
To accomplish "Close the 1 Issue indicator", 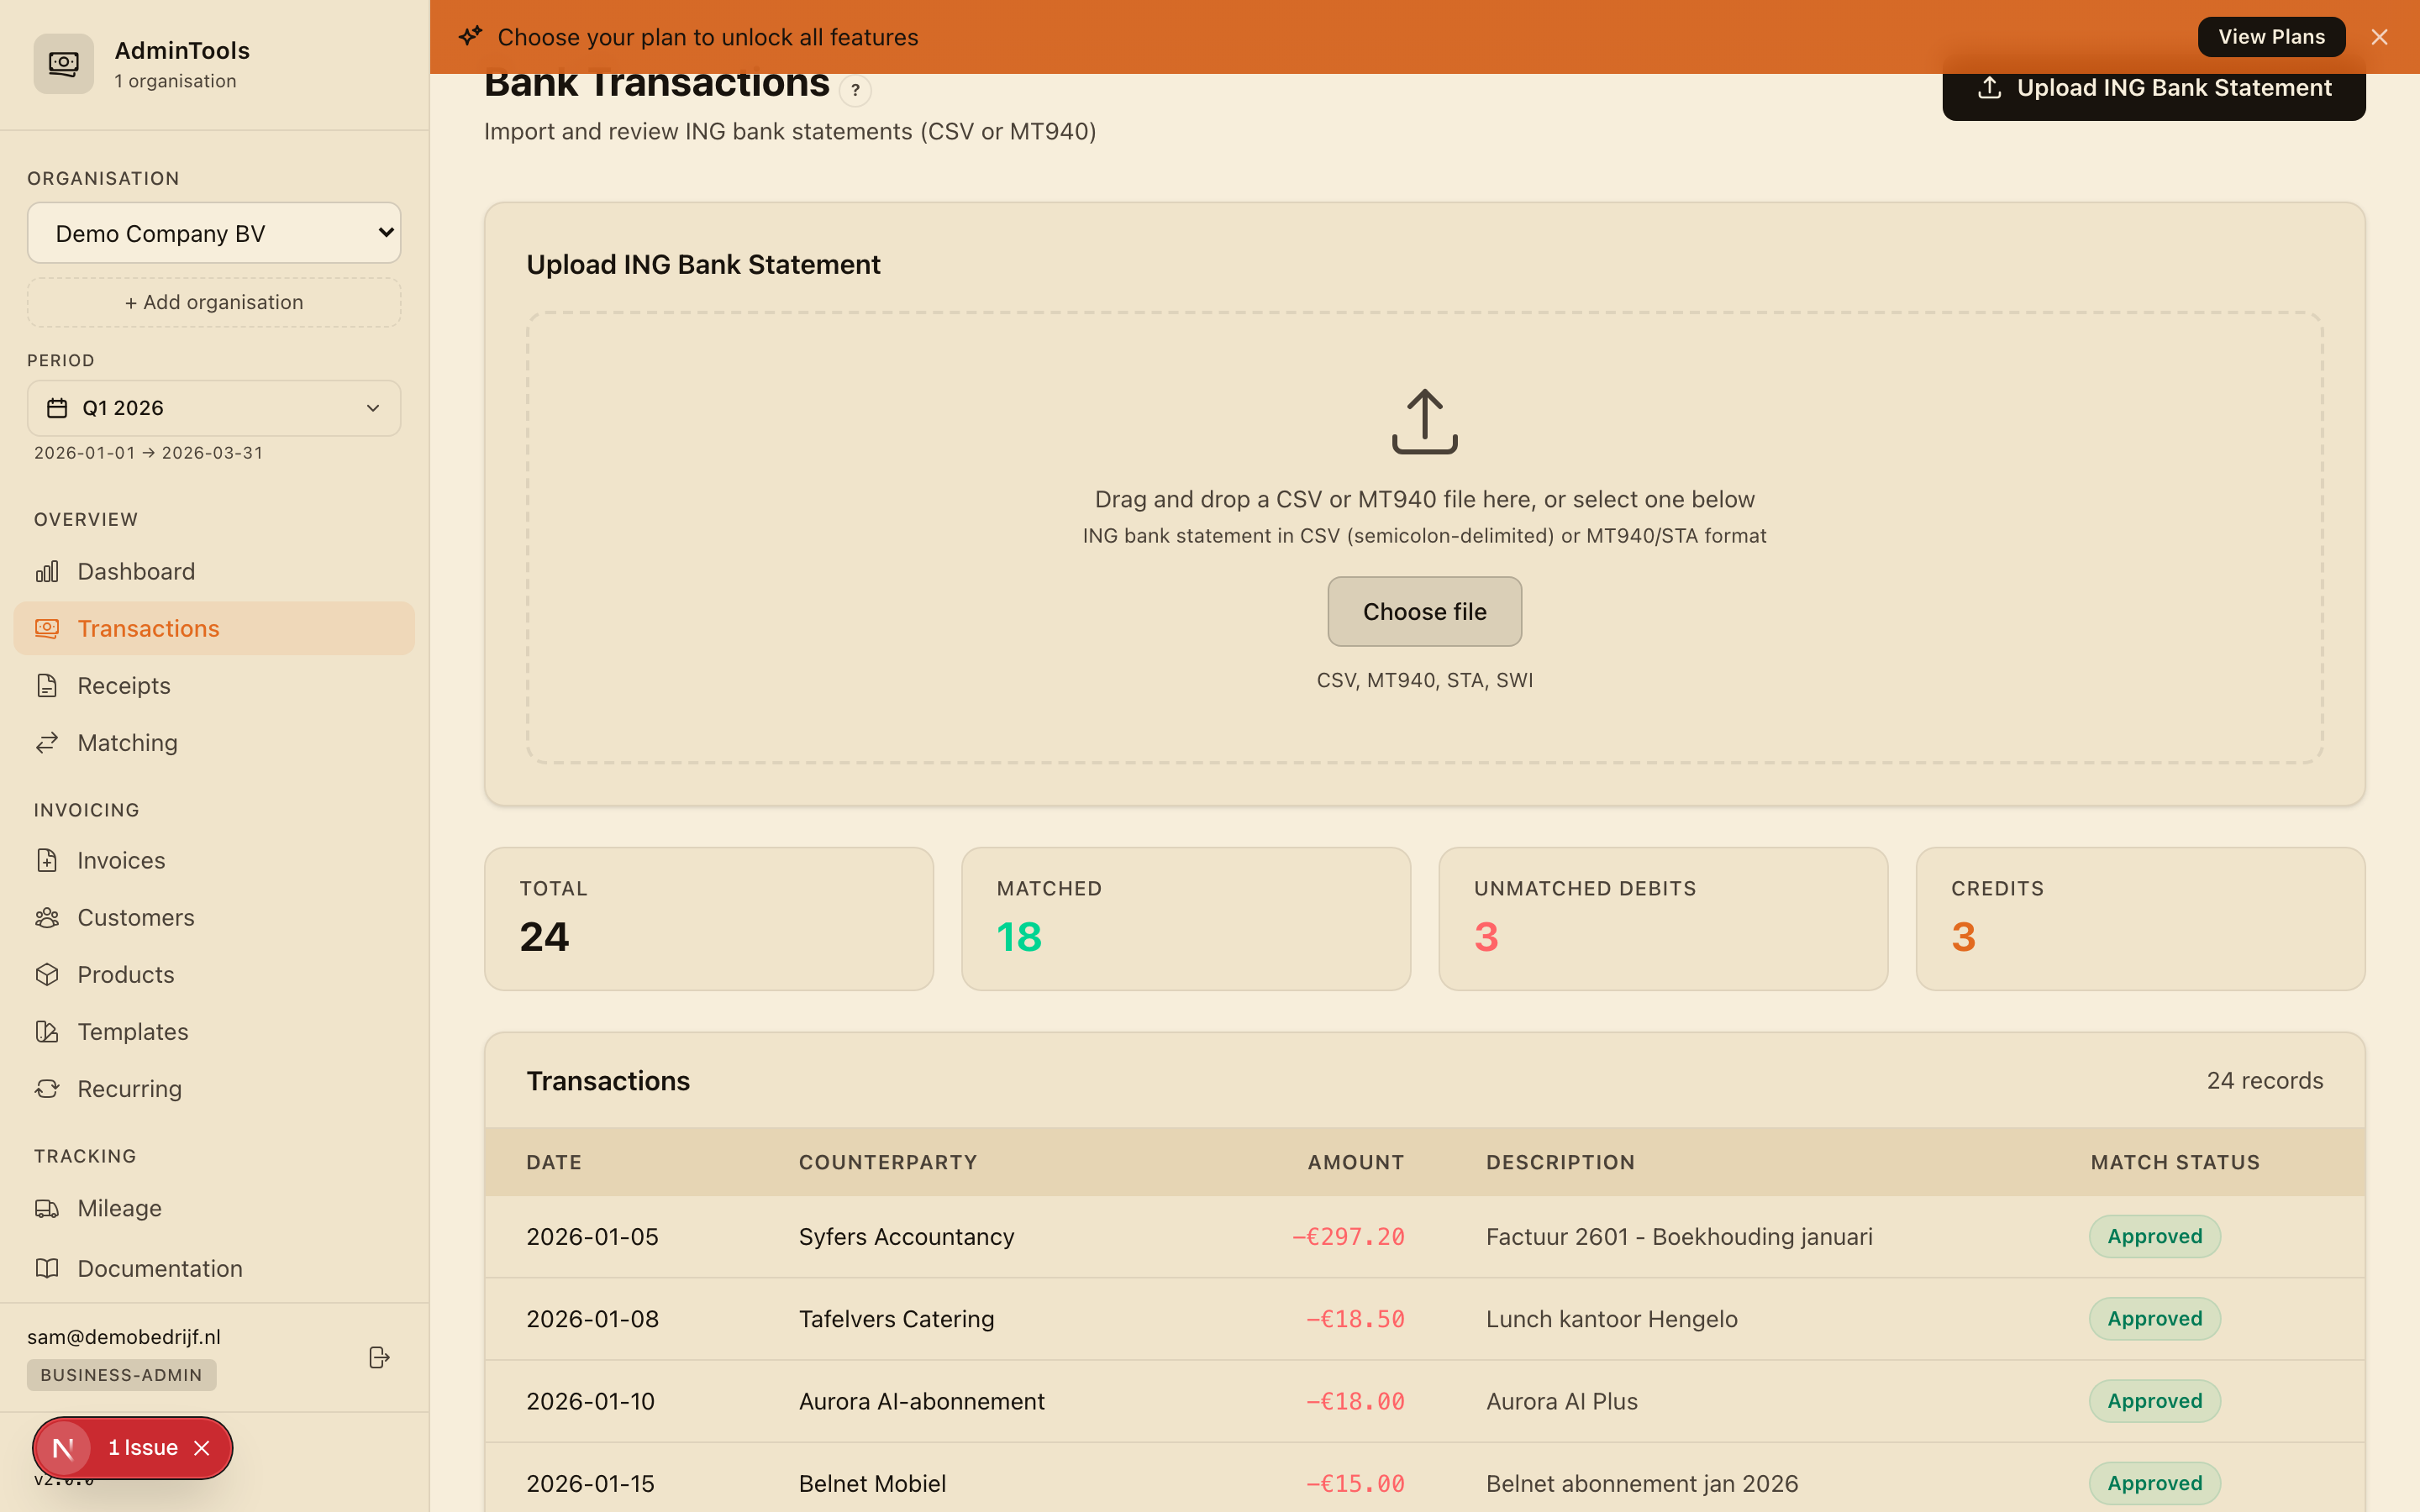I will 202,1447.
